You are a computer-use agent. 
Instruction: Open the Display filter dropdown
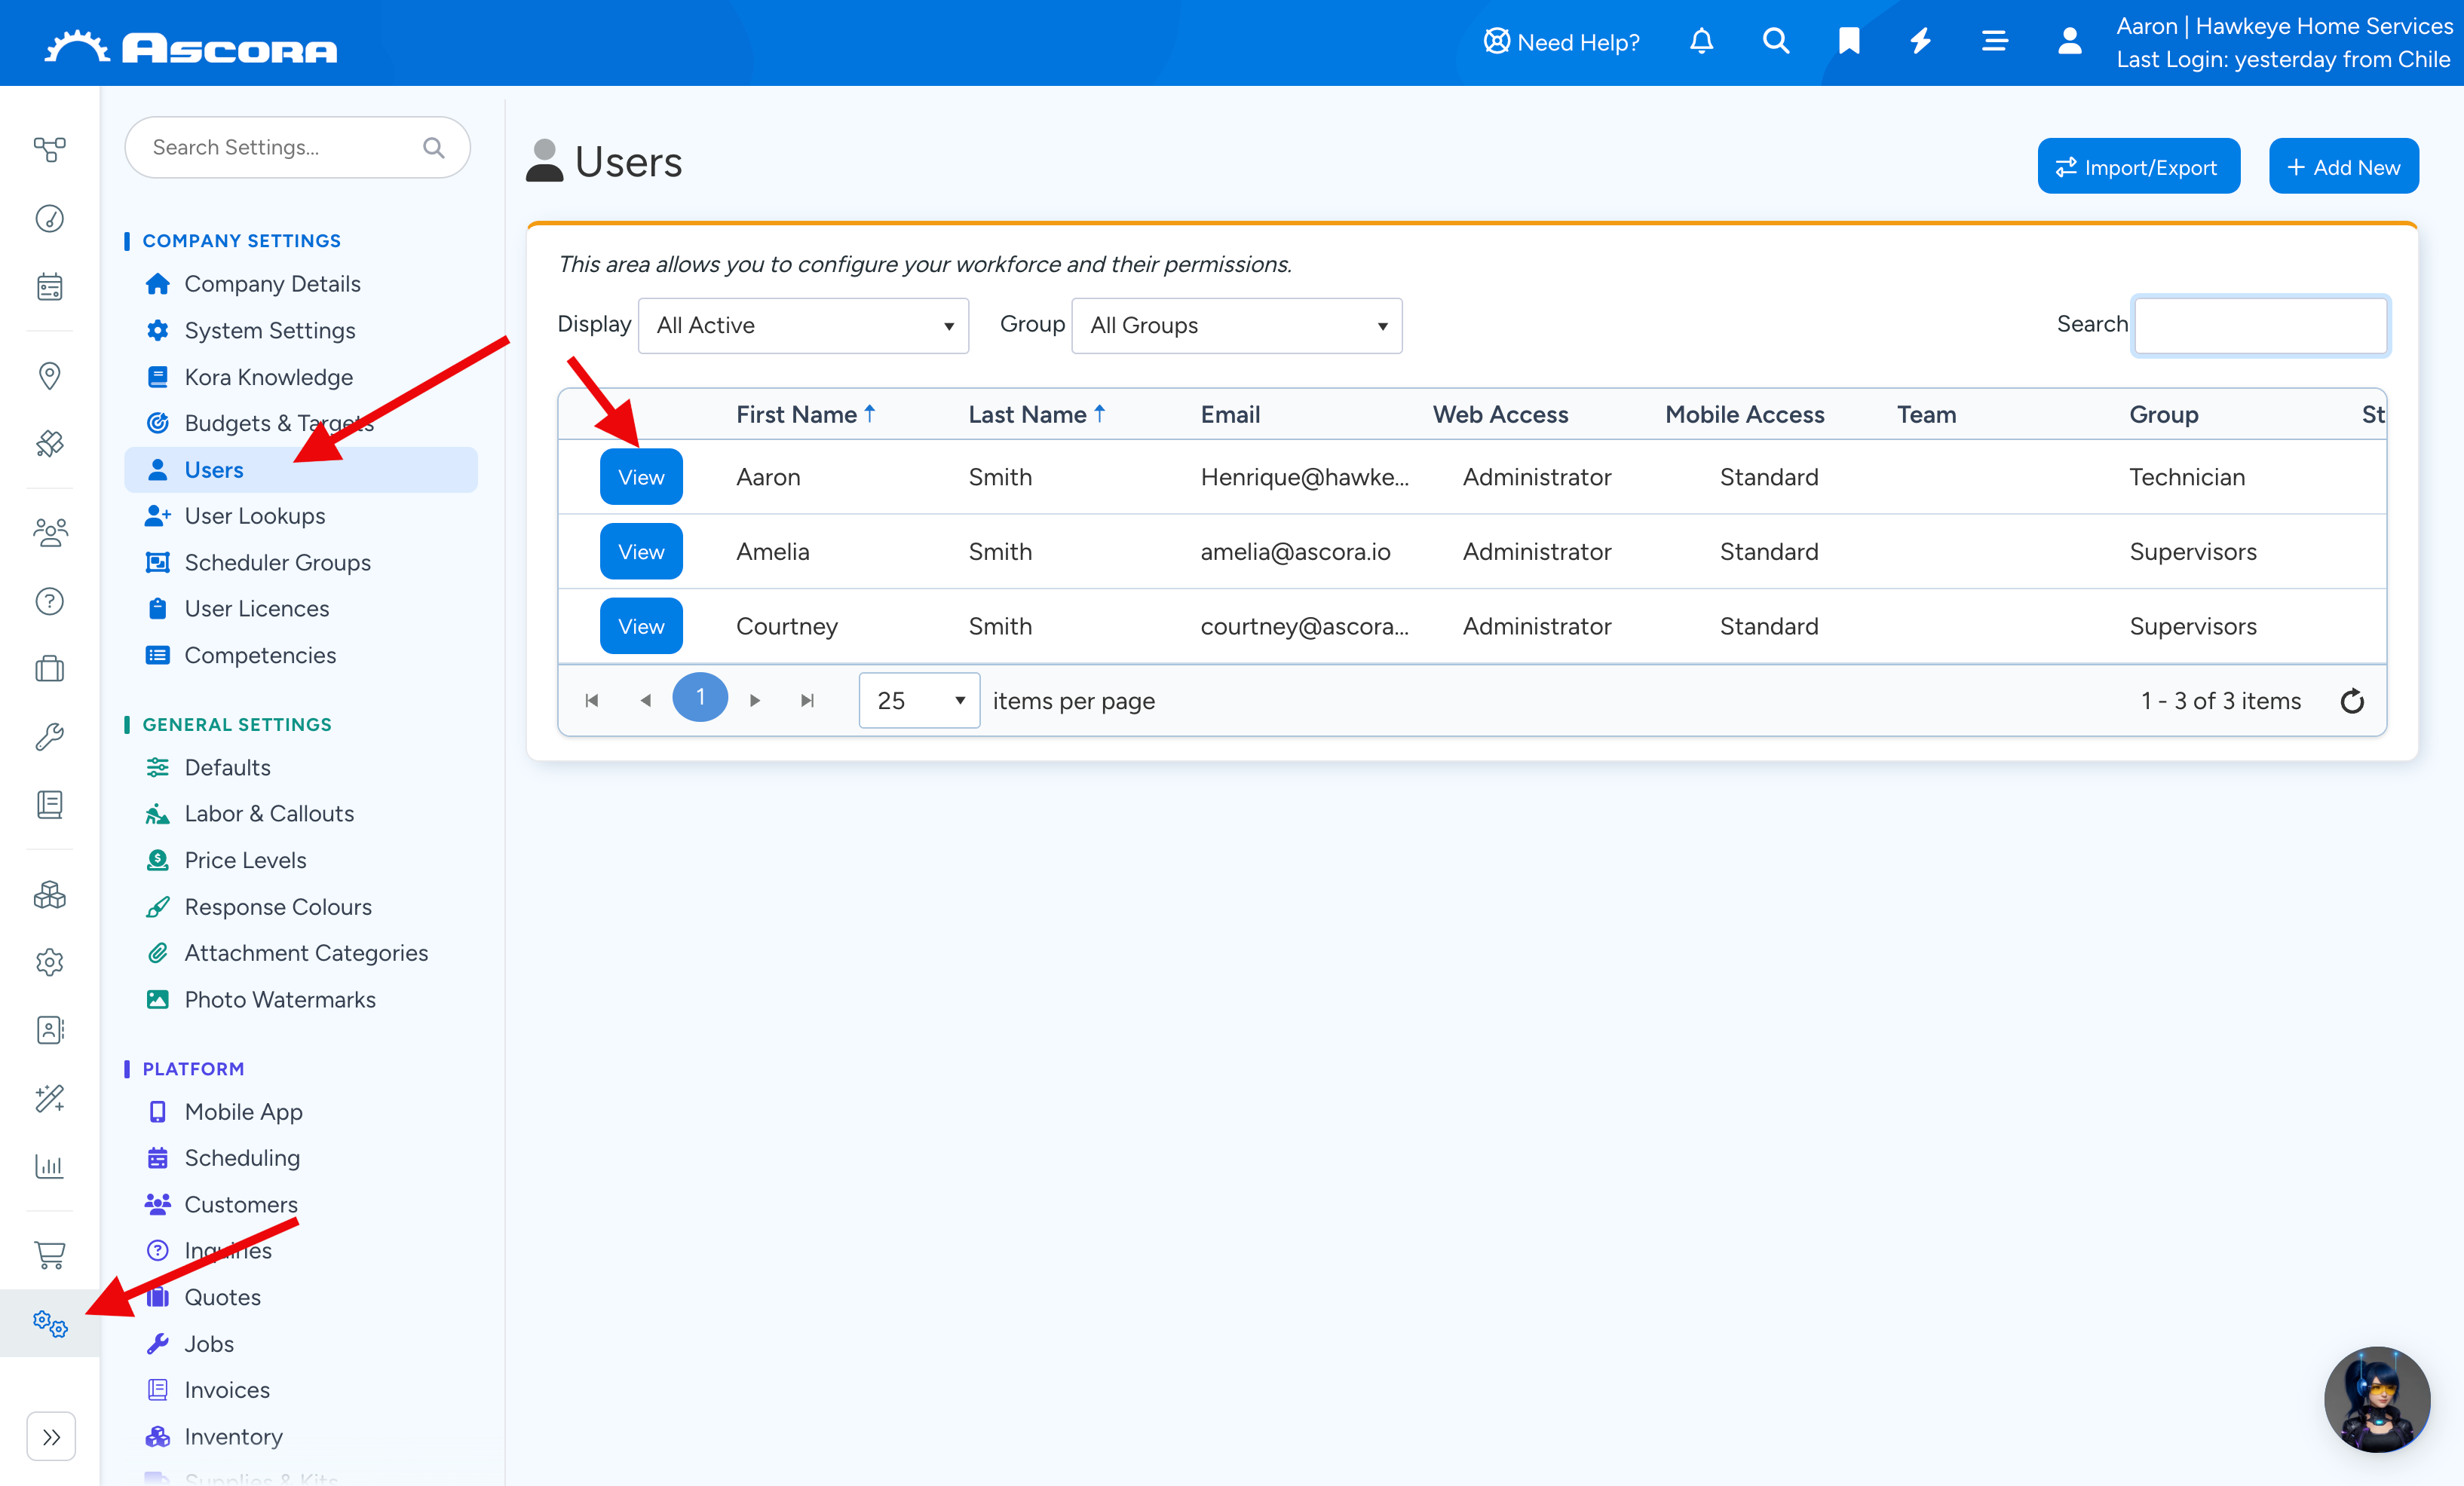click(x=803, y=326)
